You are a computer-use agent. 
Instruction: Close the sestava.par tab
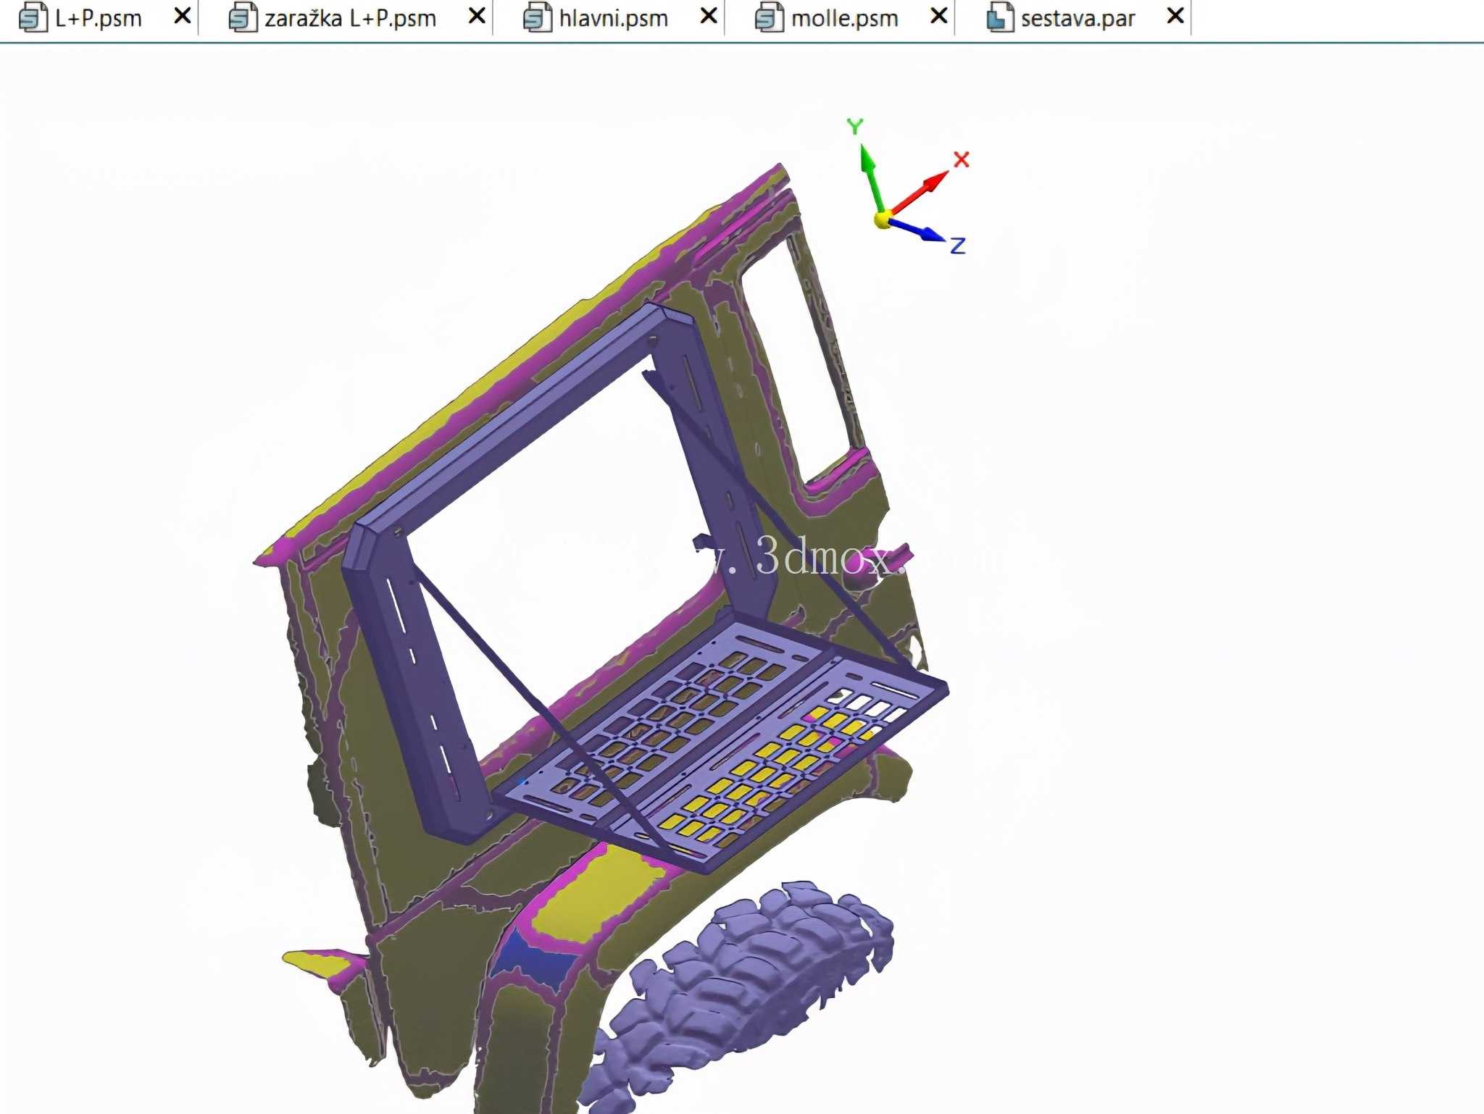[1176, 16]
